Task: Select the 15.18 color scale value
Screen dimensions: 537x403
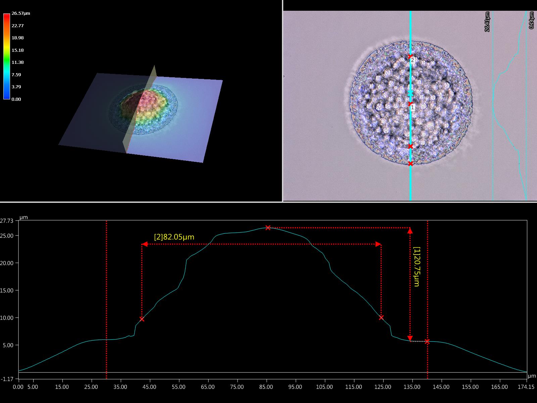Action: tap(17, 50)
